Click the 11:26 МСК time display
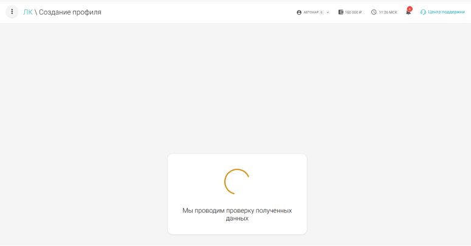471x246 pixels. point(388,12)
